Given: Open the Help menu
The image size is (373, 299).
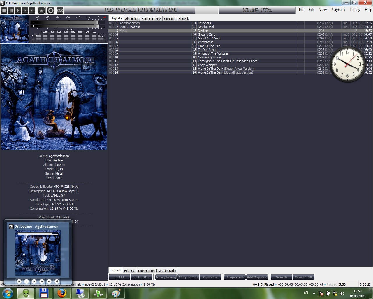Looking at the screenshot, I should pos(368,10).
